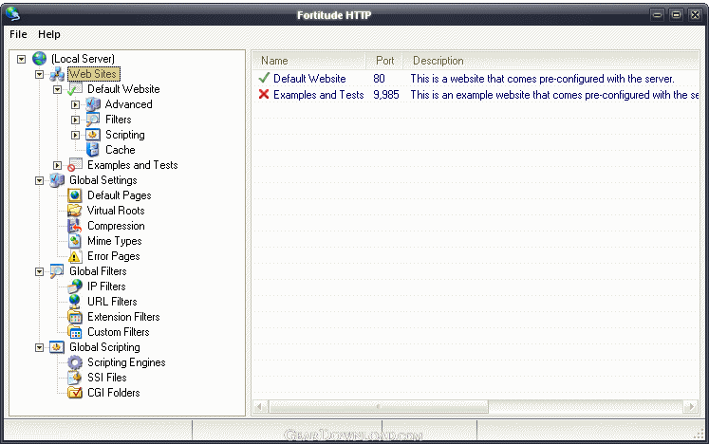Viewport: 709px width, 444px height.
Task: Collapse the Default Website tree node
Action: coord(58,89)
